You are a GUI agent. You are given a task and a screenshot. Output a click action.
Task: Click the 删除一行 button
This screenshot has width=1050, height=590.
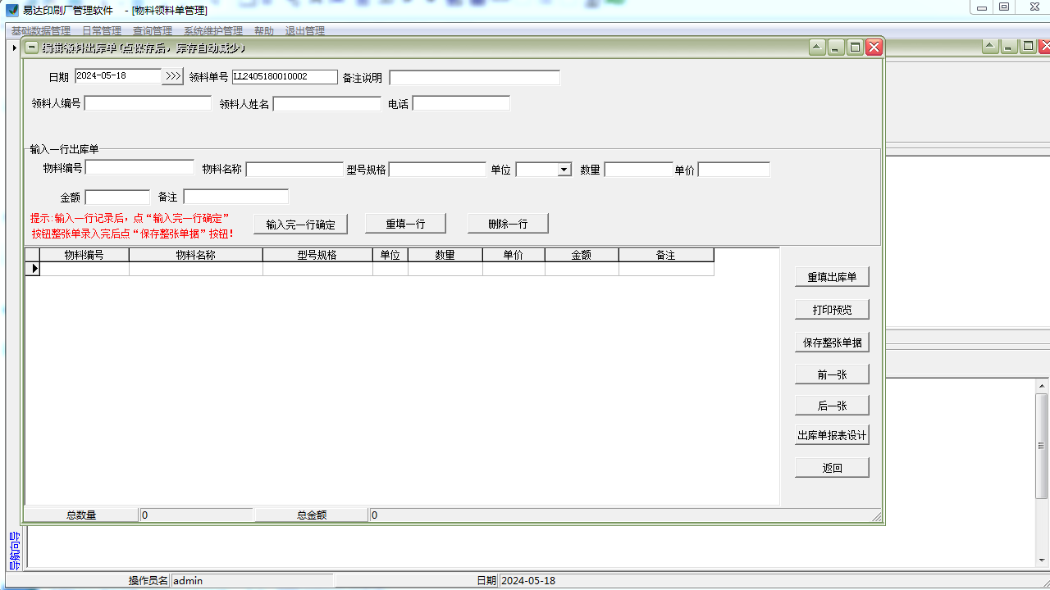pos(507,224)
